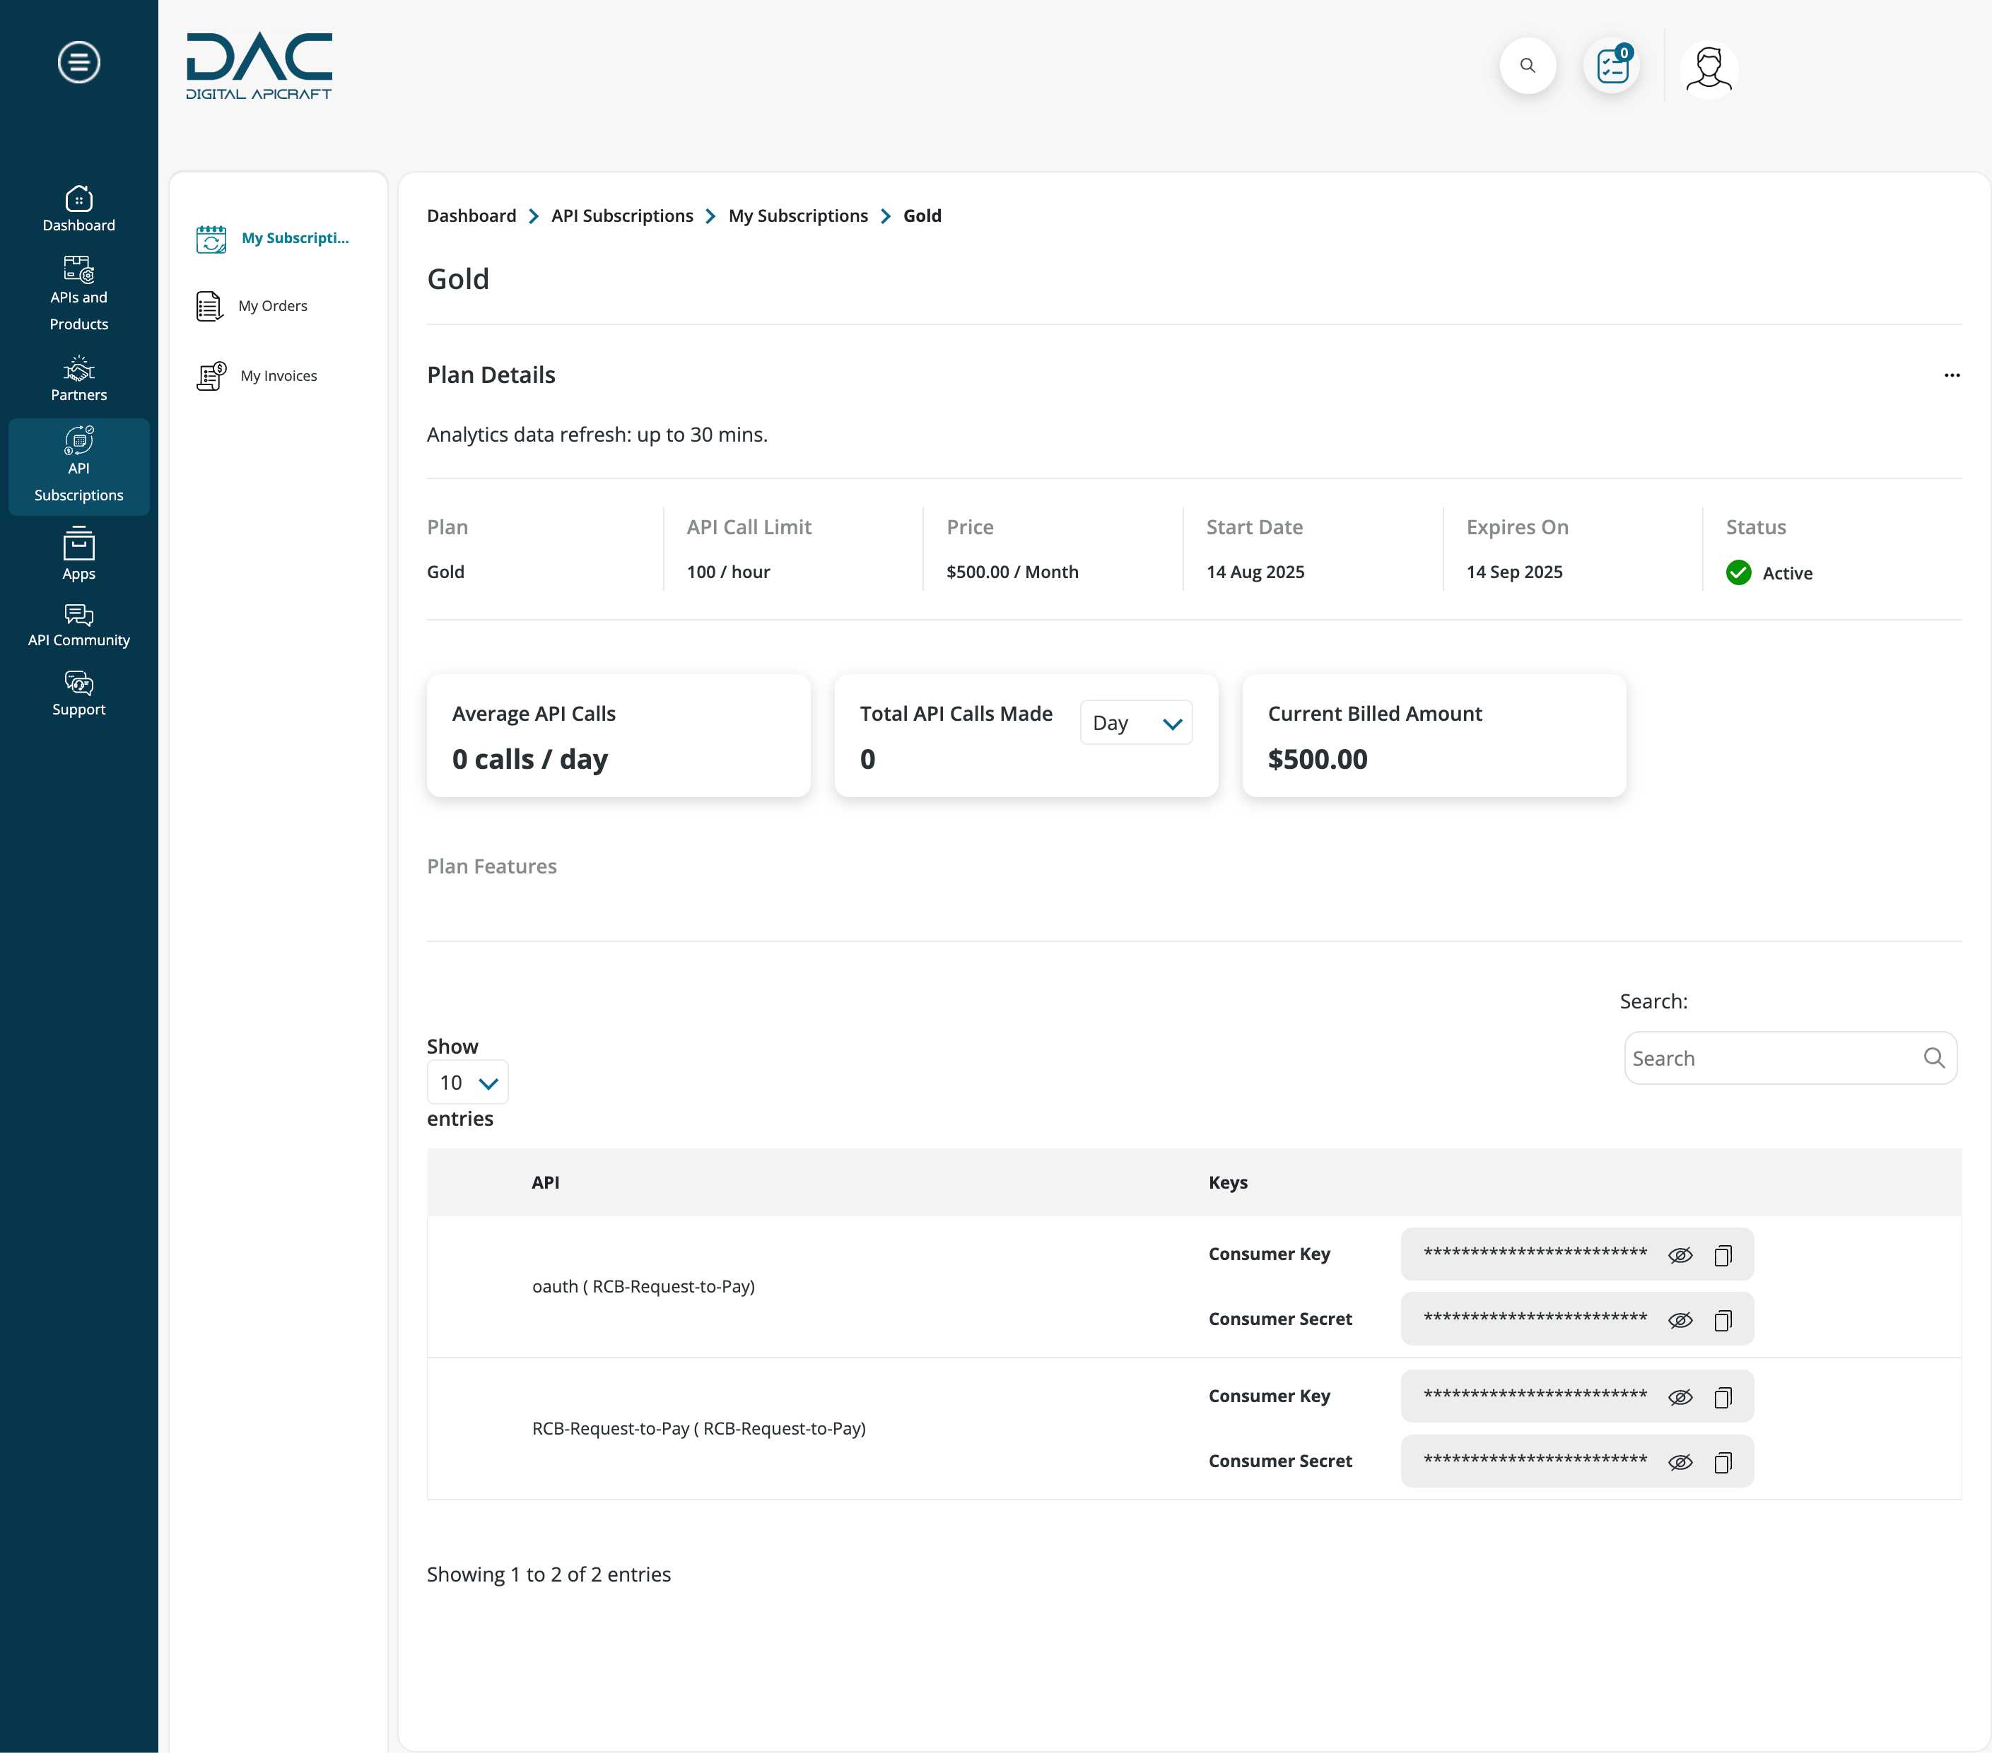Click the Gold breadcrumb item
Image resolution: width=1992 pixels, height=1754 pixels.
click(x=922, y=216)
